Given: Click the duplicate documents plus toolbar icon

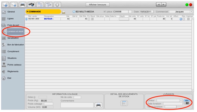Looking at the screenshot, I should point(14,5).
